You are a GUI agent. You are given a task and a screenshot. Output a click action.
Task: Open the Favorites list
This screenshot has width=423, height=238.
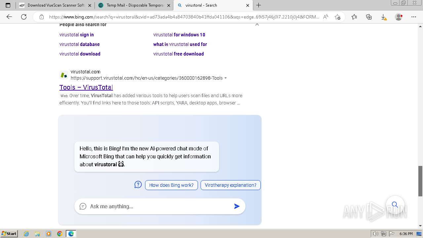tap(354, 17)
